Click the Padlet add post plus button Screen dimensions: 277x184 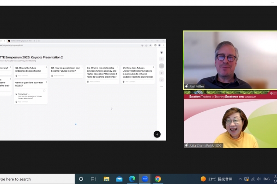[157, 134]
